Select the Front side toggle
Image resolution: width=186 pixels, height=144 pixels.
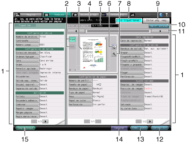pyautogui.click(x=72, y=40)
